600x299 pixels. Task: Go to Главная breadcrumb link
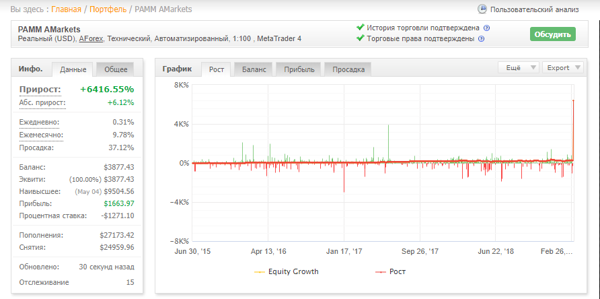pos(66,9)
